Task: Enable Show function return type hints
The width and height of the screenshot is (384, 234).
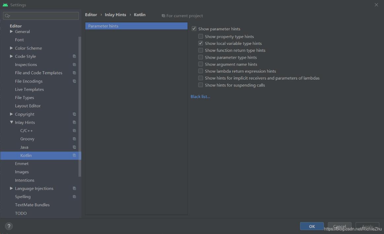Action: [x=200, y=50]
